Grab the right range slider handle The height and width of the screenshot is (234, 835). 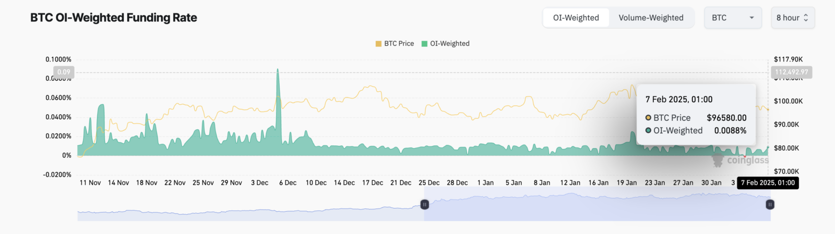click(x=770, y=205)
